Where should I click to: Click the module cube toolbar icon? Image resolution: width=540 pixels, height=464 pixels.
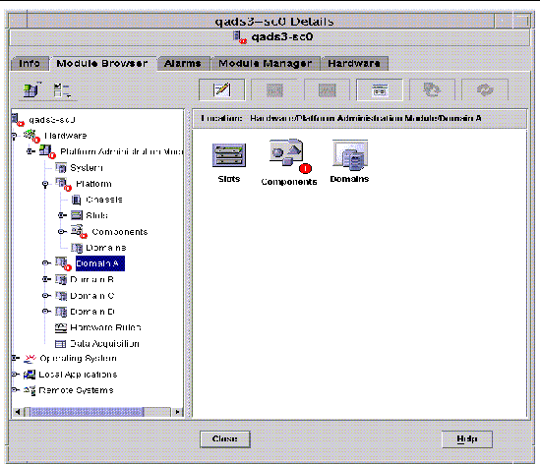pos(31,90)
